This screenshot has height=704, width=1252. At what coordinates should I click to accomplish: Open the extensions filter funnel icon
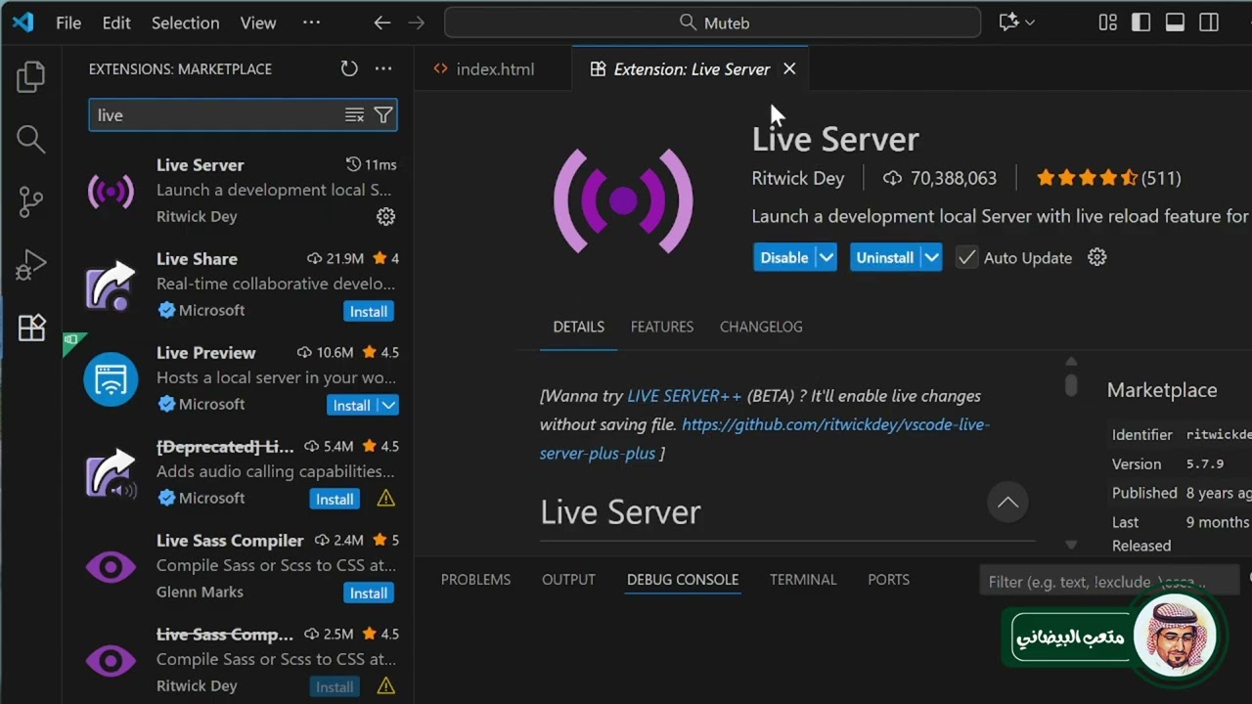(383, 115)
